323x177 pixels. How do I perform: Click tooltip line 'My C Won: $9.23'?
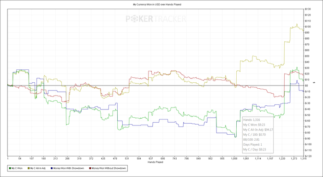(x=254, y=125)
